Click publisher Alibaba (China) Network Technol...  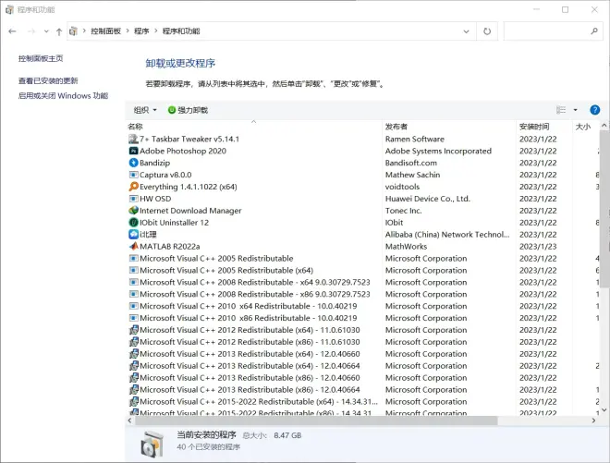[x=447, y=234]
